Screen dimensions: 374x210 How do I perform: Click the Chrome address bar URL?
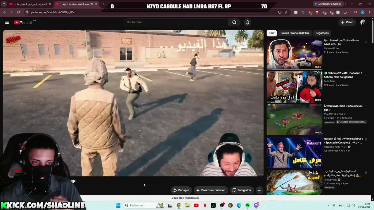pyautogui.click(x=52, y=12)
